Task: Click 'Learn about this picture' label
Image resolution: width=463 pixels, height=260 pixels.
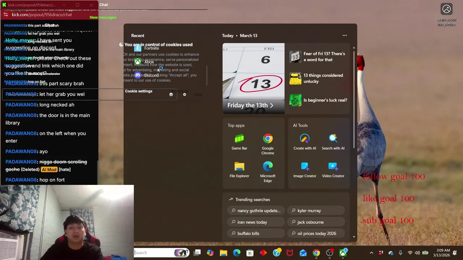Action: tap(446, 22)
